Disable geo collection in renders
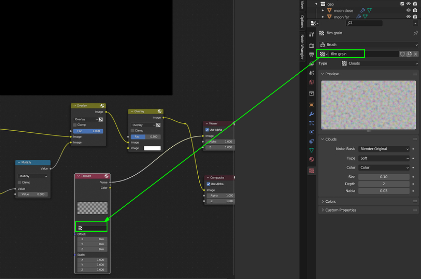 click(x=415, y=4)
